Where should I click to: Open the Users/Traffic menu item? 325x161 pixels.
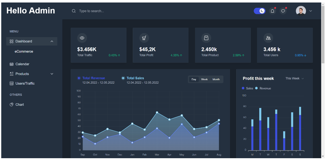[32, 83]
